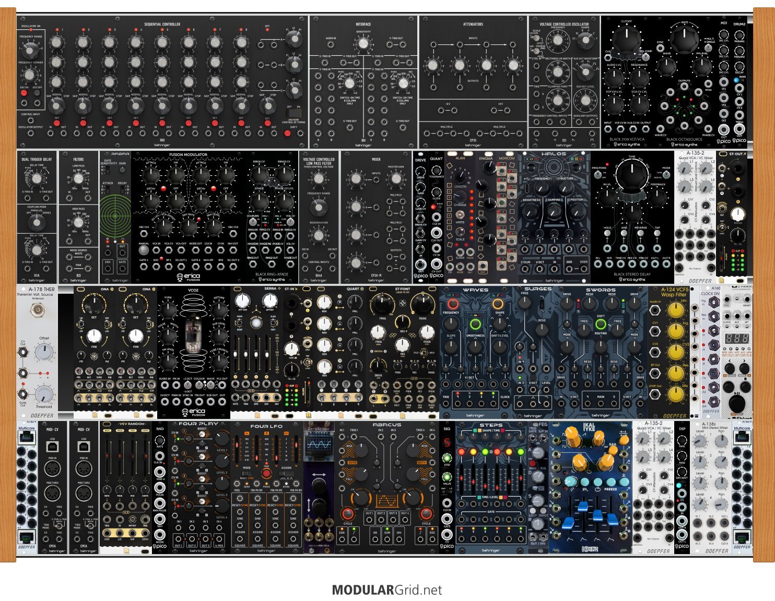Click the 'A-124 VCF5 Wasp Filter' title

point(674,292)
